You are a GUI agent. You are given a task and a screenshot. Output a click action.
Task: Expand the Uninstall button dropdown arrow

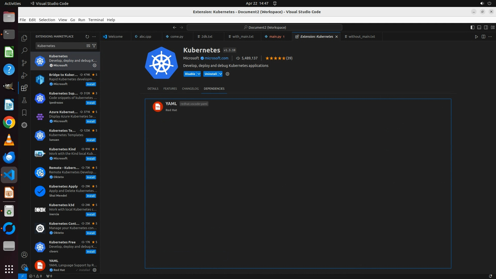click(x=221, y=74)
